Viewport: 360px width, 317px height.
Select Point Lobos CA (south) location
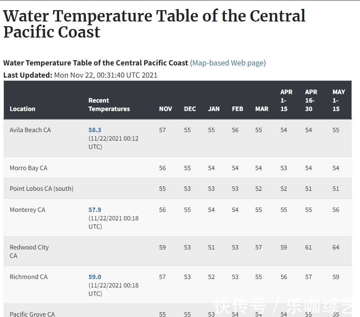41,189
